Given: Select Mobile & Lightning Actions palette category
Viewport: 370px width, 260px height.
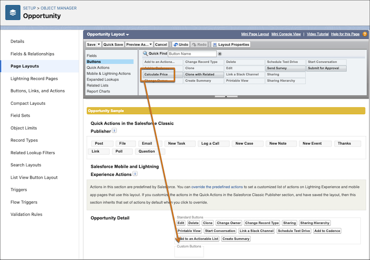Looking at the screenshot, I should 109,73.
